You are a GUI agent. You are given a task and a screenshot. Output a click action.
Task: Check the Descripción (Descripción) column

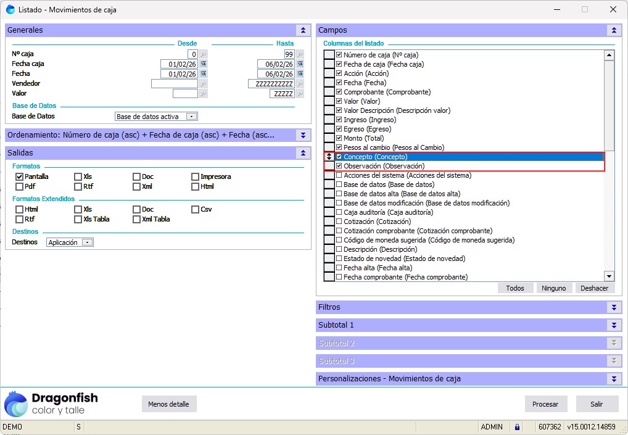pos(339,249)
